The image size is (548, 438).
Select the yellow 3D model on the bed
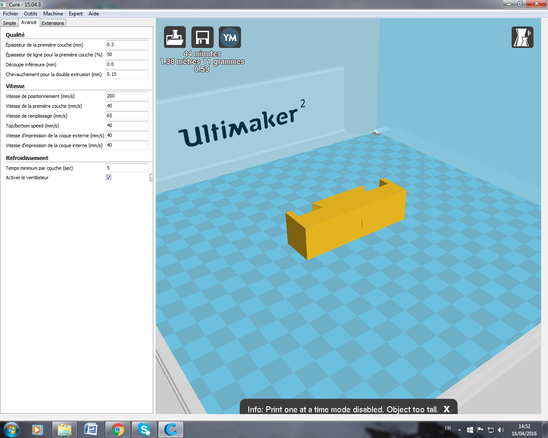(x=345, y=218)
